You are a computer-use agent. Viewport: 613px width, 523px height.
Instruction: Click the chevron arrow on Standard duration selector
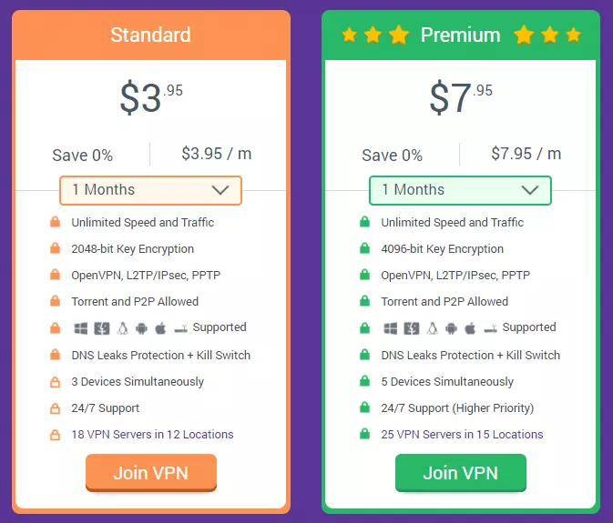pyautogui.click(x=220, y=190)
